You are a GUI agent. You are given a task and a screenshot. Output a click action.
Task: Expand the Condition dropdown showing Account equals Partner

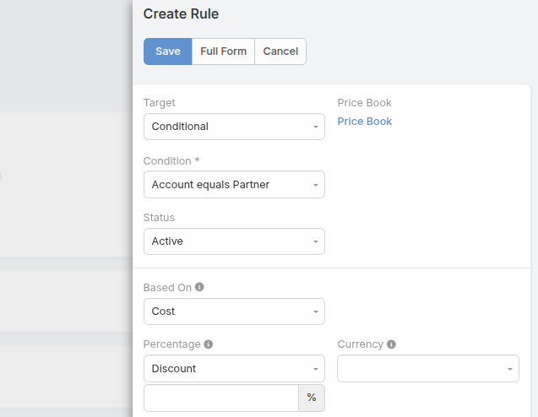[x=234, y=184]
